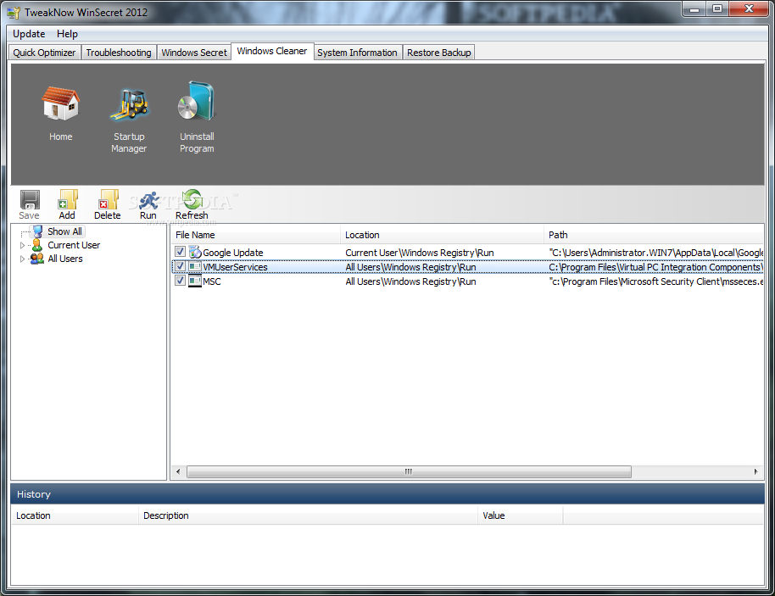Expand the All Users tree node

point(22,259)
